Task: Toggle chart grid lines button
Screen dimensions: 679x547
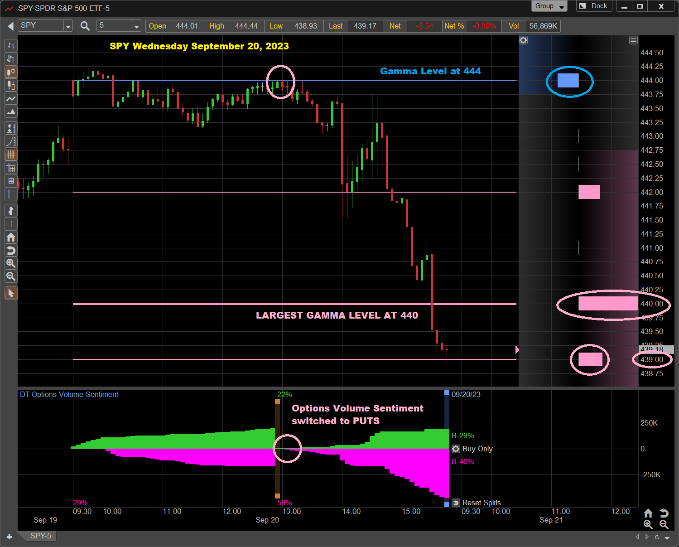Action: point(11,155)
